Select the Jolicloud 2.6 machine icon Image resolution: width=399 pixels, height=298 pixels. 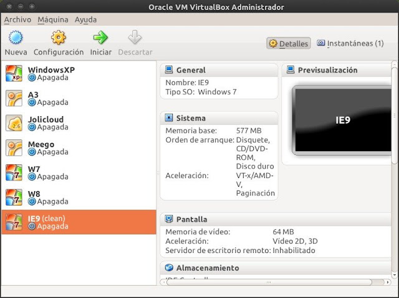pos(14,123)
